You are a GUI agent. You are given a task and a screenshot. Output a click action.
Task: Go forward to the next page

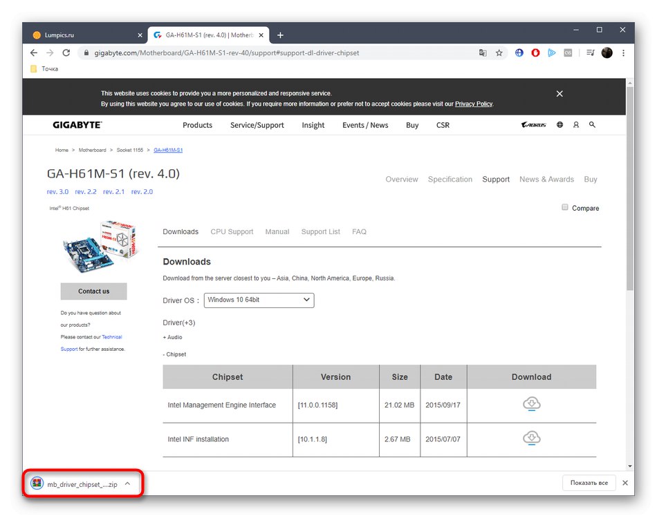tap(50, 52)
